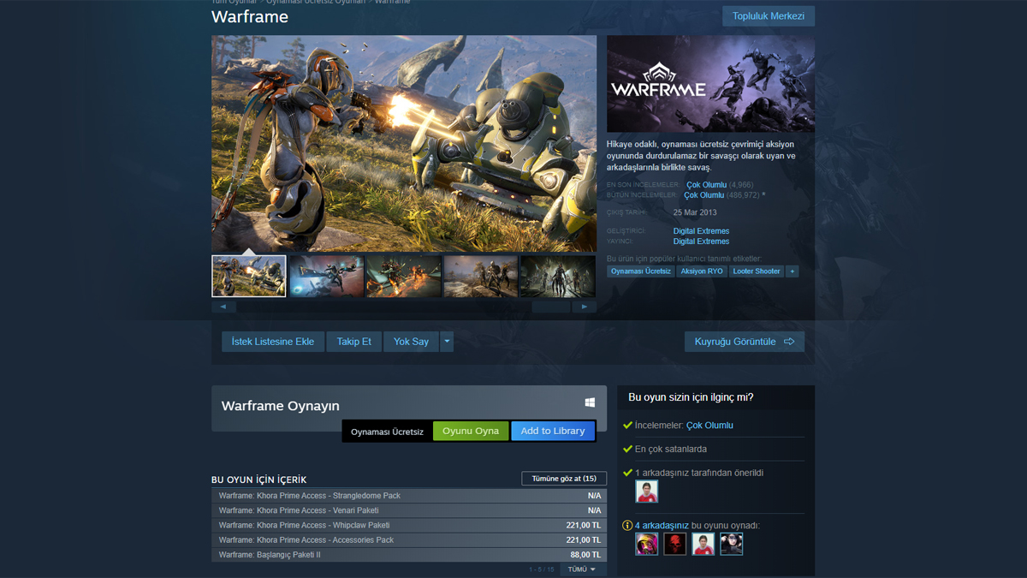Open recent reviews Çok Olumlu link
This screenshot has height=578, width=1027.
(706, 185)
